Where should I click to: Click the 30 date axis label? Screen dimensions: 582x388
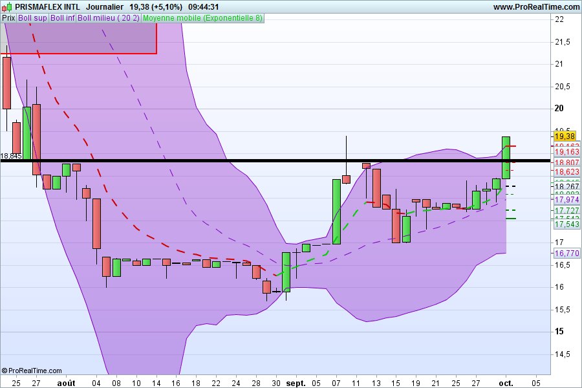tap(275, 383)
